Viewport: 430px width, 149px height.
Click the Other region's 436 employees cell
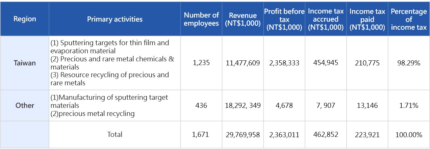[201, 106]
